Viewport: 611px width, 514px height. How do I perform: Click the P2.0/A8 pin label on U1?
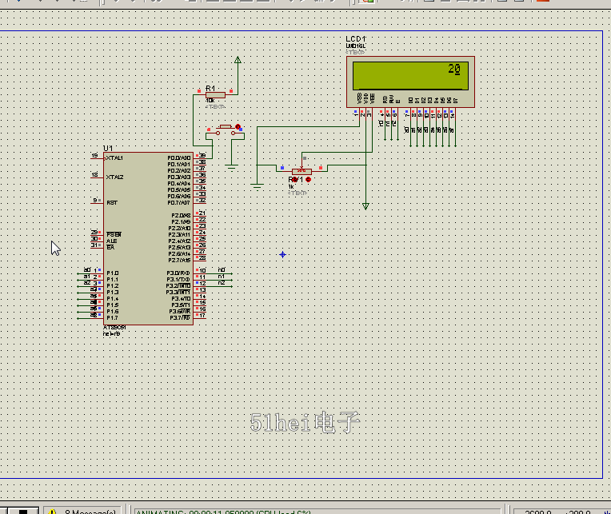tap(181, 216)
